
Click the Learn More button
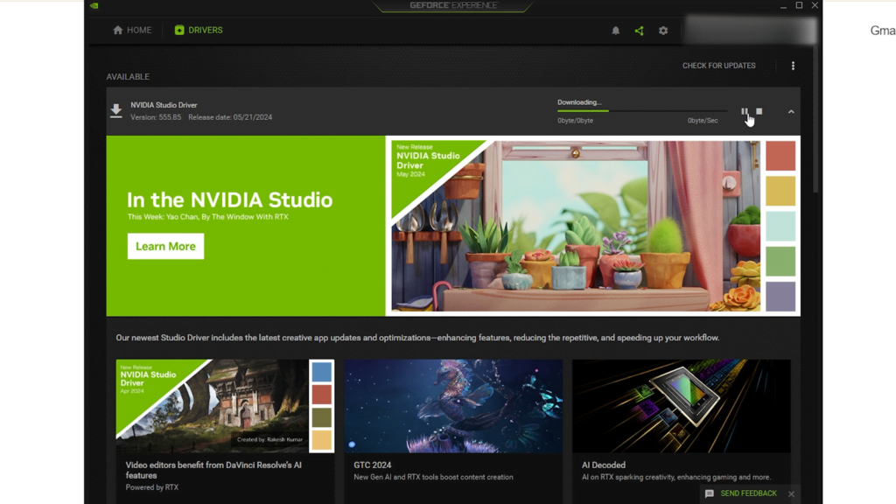click(165, 246)
